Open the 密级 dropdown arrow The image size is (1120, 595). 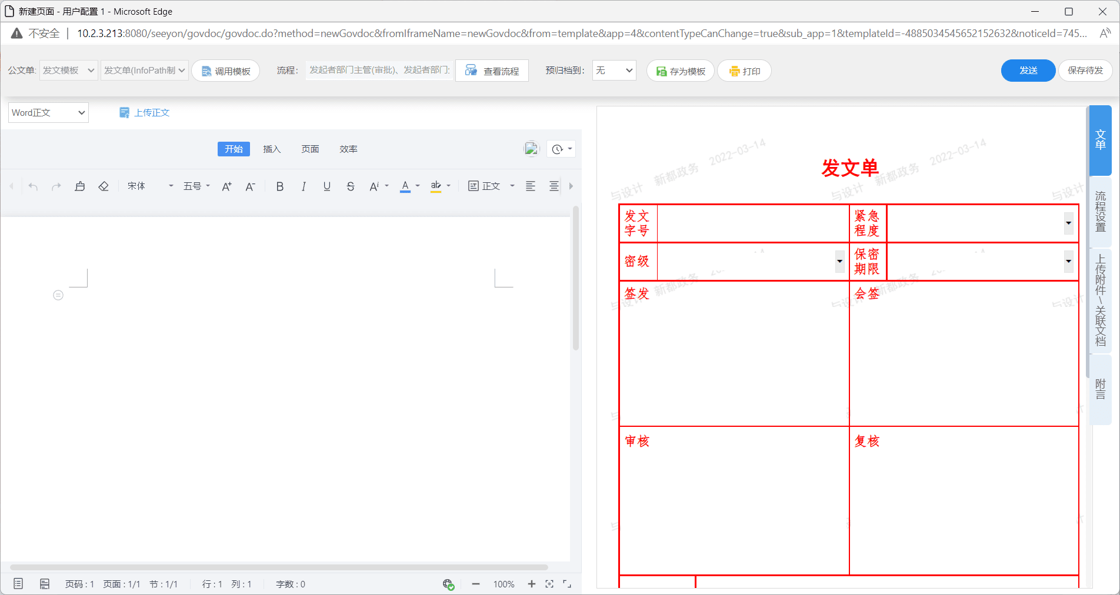coord(839,262)
